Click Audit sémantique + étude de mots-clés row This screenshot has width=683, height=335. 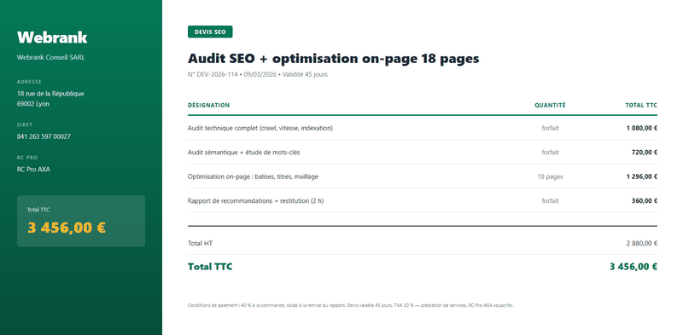coord(243,153)
